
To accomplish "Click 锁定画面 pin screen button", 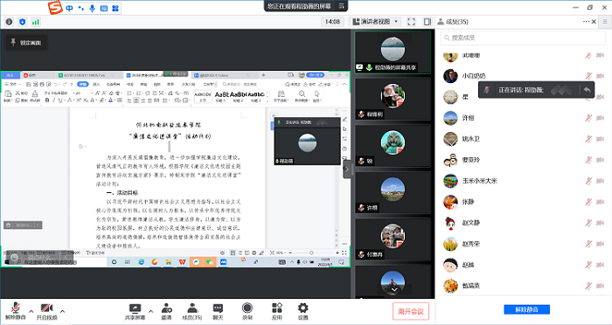I will [26, 43].
